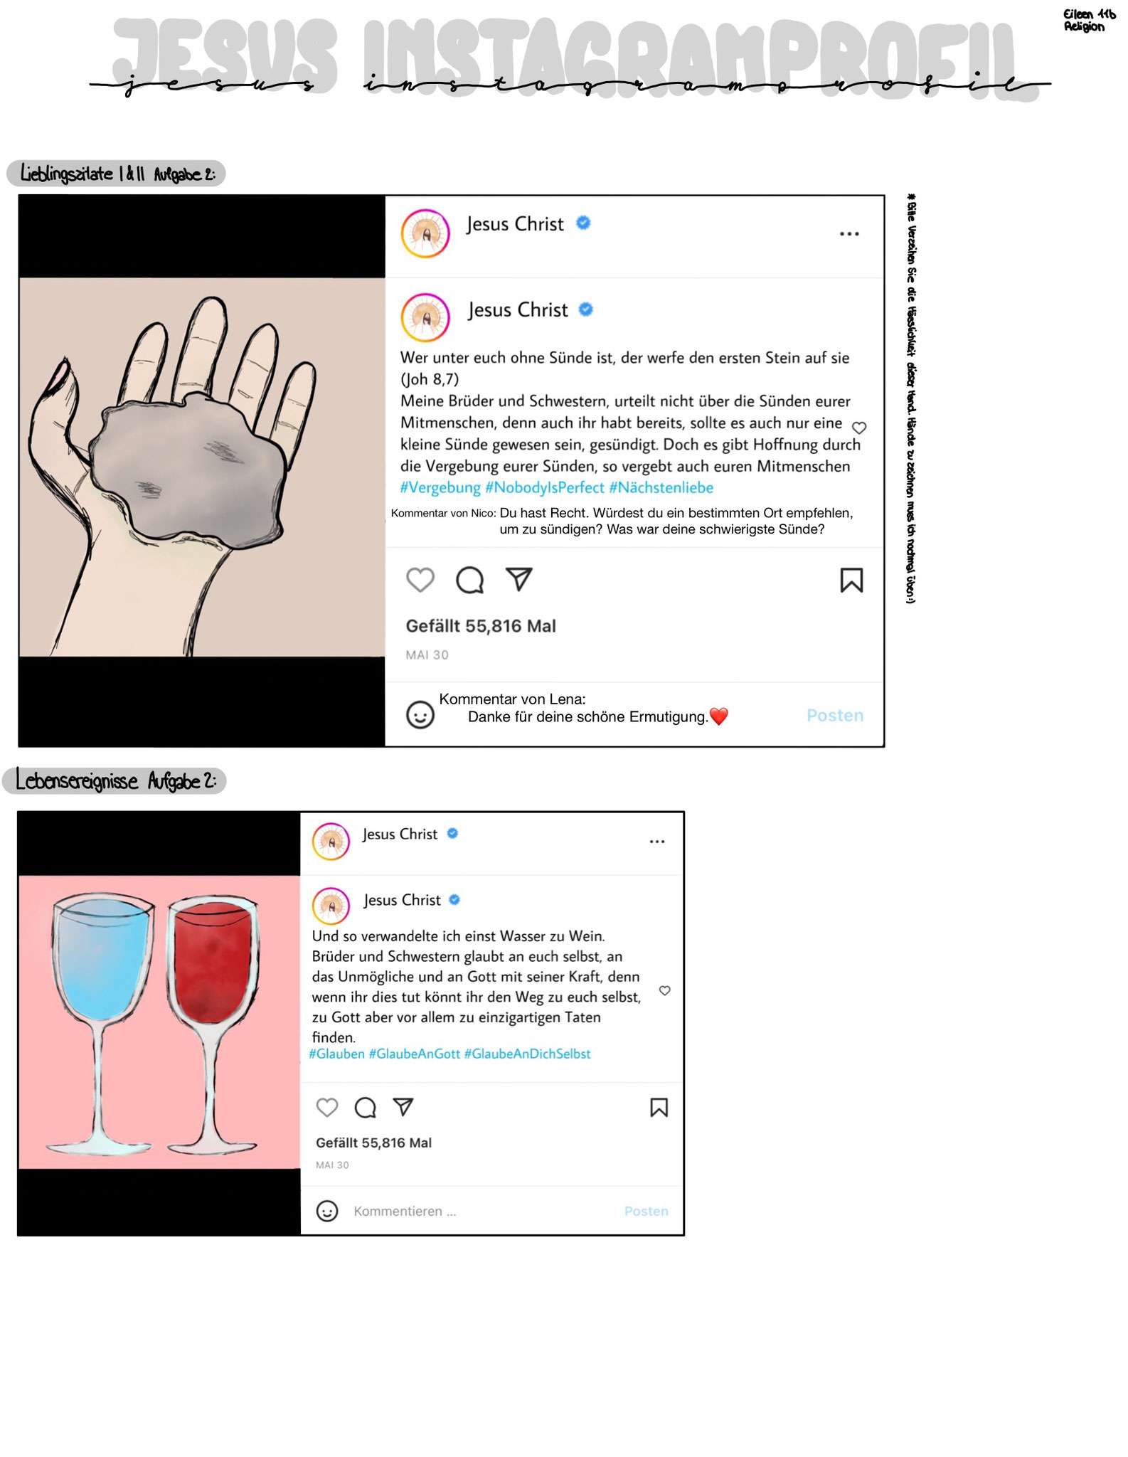This screenshot has height=1457, width=1128.
Task: Open #NobodyIsPerfect hashtag
Action: point(545,487)
